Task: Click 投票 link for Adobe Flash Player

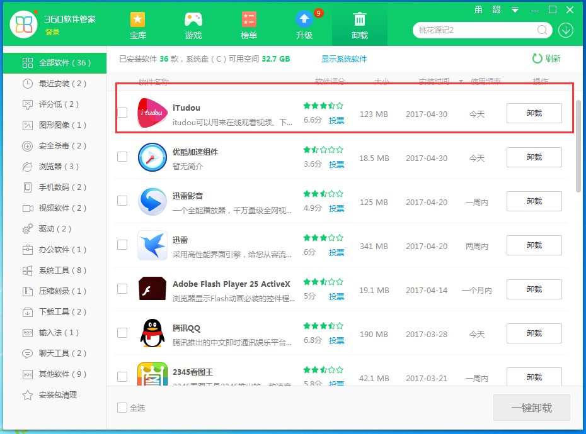Action: (336, 297)
